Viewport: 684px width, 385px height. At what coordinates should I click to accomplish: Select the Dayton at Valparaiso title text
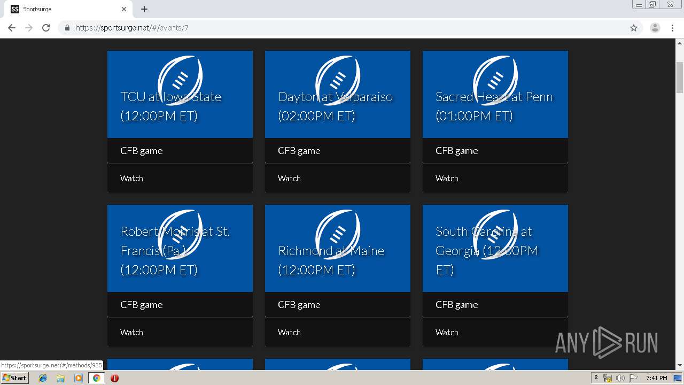tap(336, 106)
